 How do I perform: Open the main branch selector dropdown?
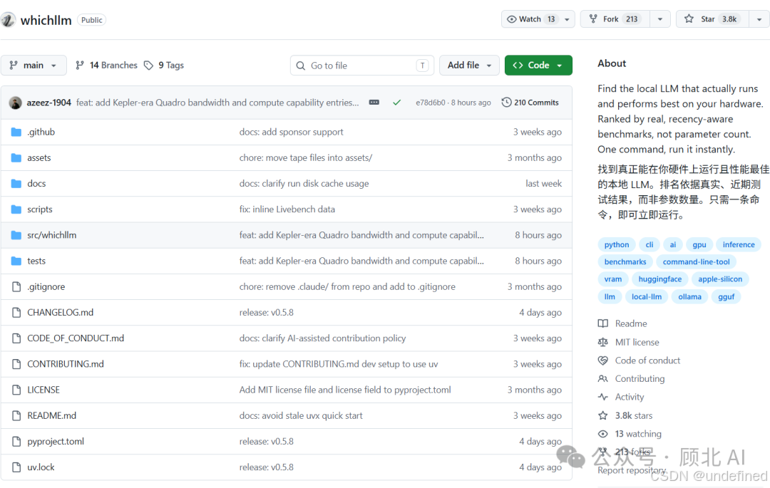click(x=34, y=66)
